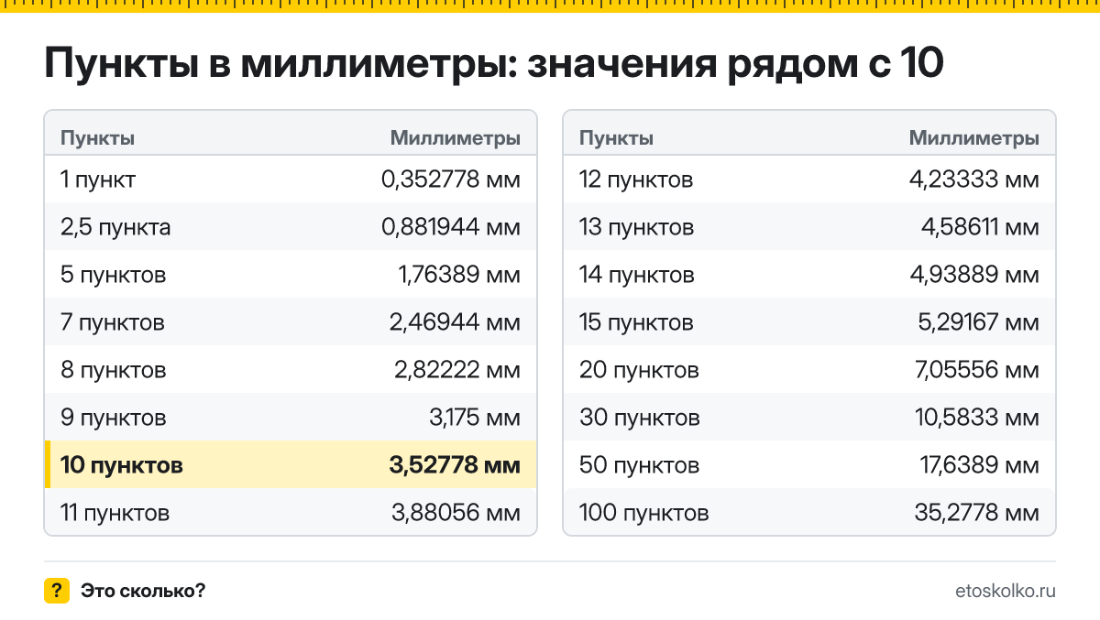Select the '3,88056 мм' value
This screenshot has height=620, width=1100.
pyautogui.click(x=456, y=513)
